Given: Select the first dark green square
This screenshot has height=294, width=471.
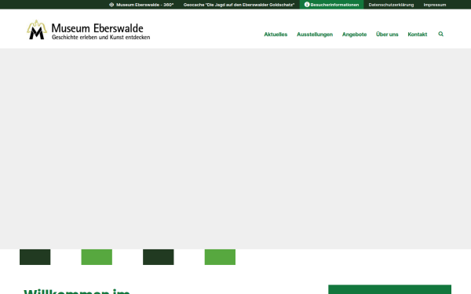Looking at the screenshot, I should click(x=35, y=257).
